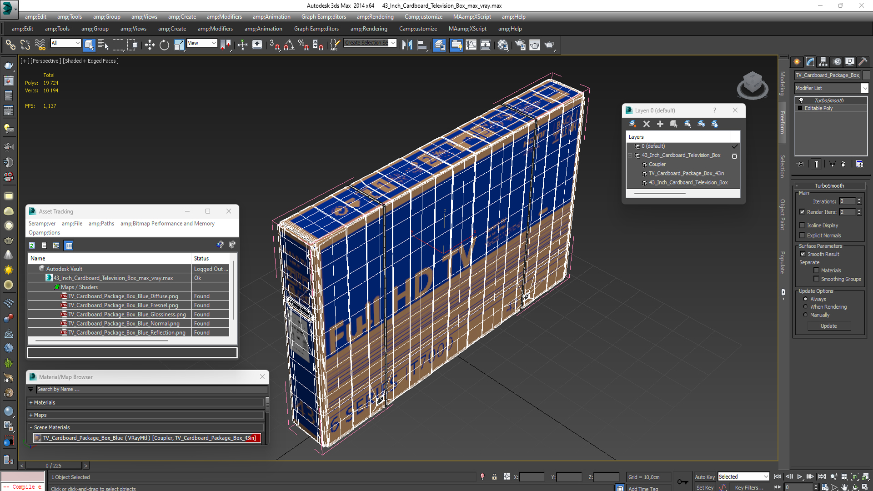Toggle the Percent Snap icon
The image size is (873, 491).
pyautogui.click(x=304, y=45)
